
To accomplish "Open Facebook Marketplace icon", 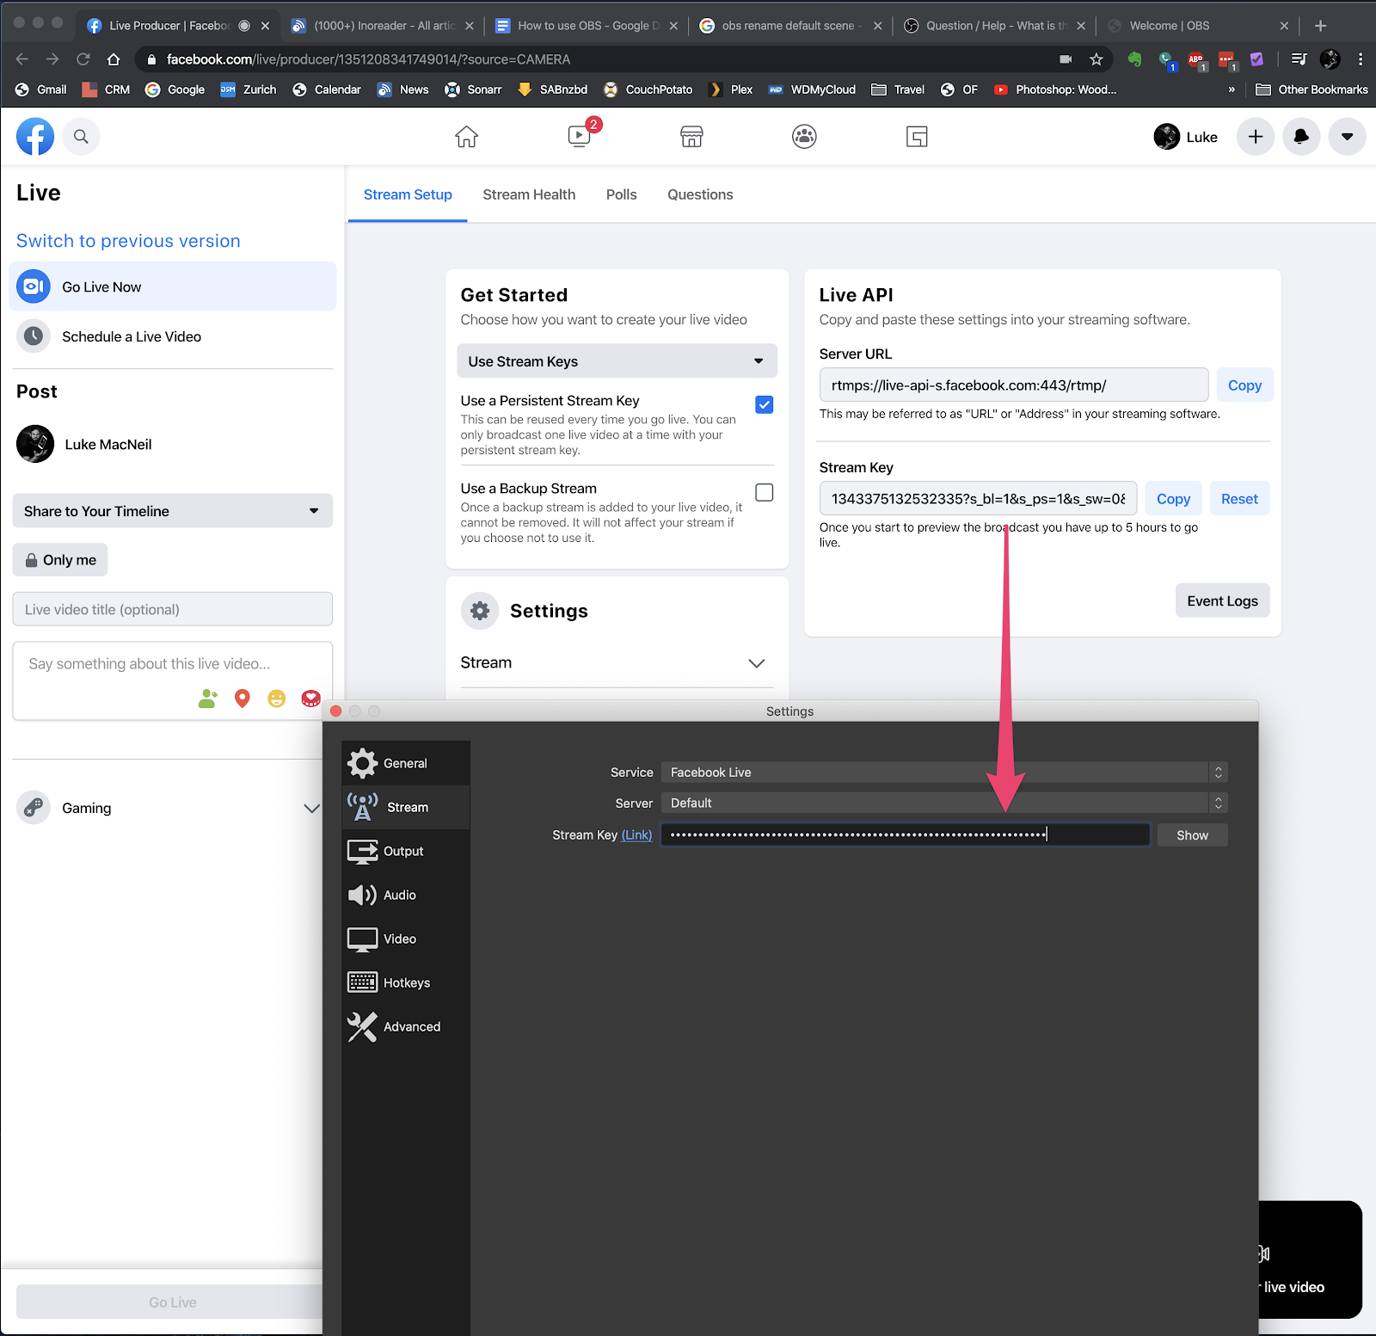I will 692,137.
